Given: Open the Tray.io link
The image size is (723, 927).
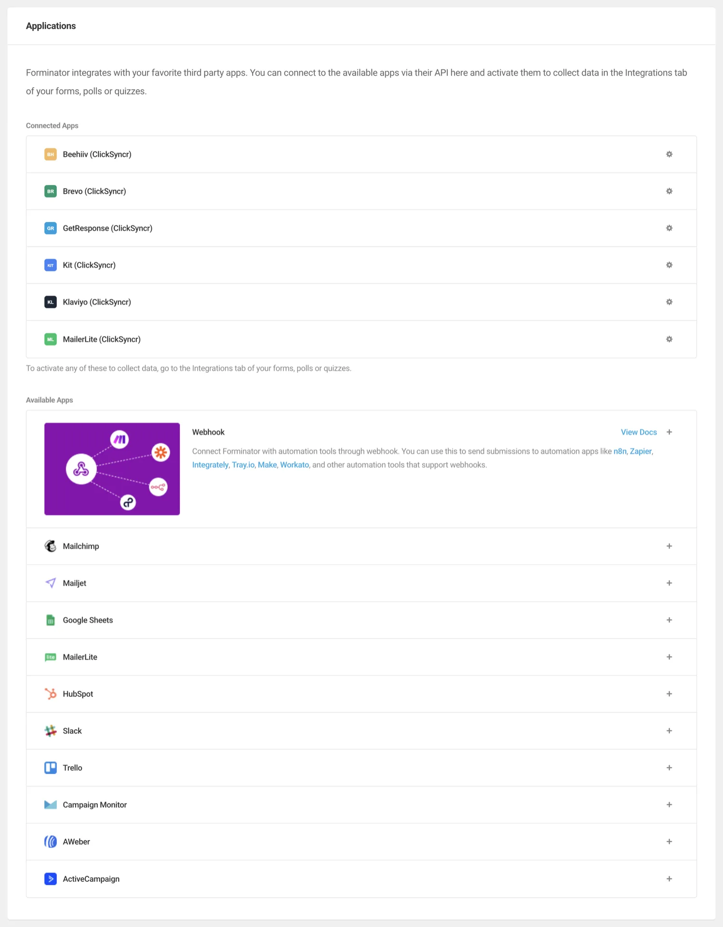Looking at the screenshot, I should pos(243,465).
